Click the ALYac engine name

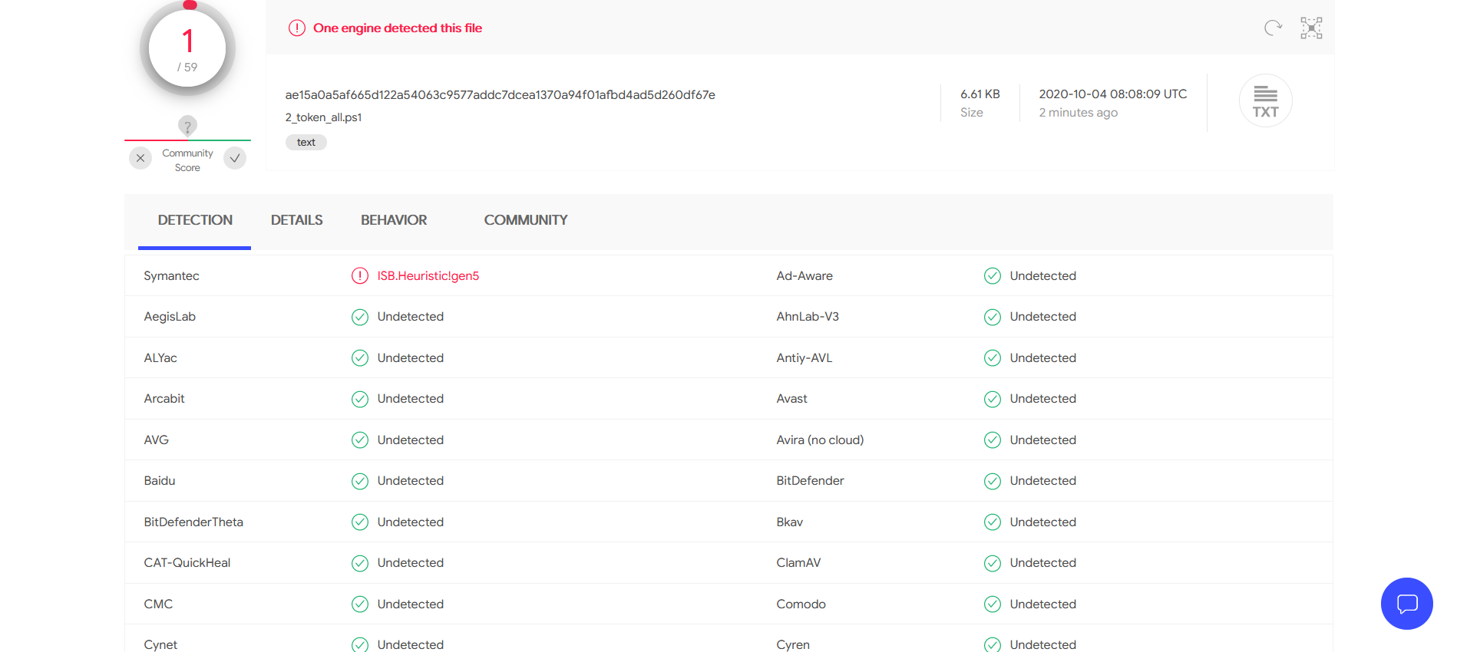(x=160, y=358)
